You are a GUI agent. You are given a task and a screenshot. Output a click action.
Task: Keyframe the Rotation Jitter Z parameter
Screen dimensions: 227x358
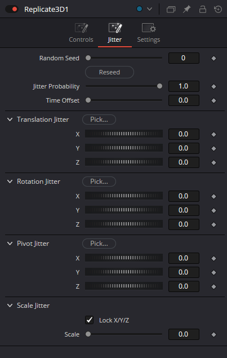[214, 224]
